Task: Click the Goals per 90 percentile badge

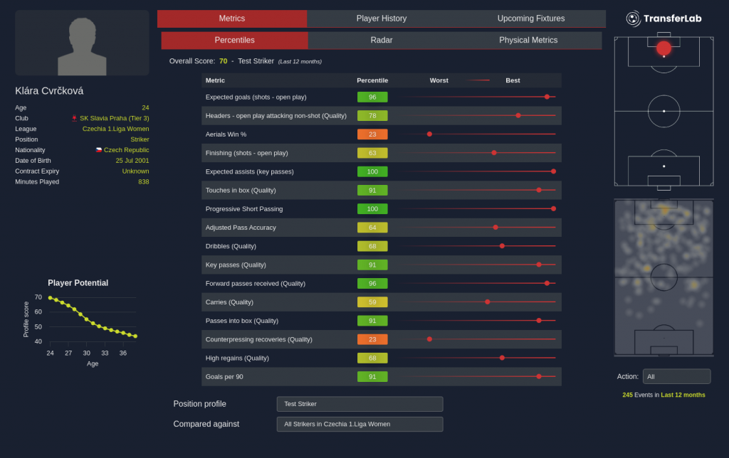Action: (372, 376)
